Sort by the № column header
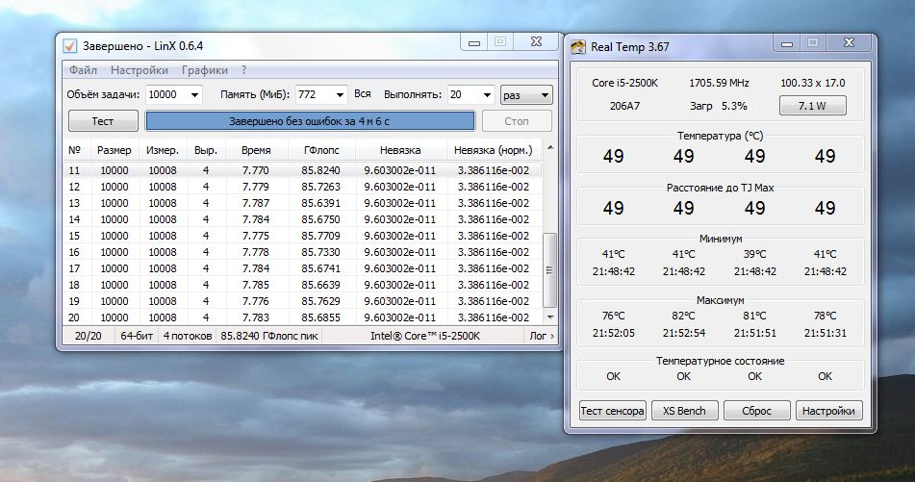 pyautogui.click(x=75, y=150)
